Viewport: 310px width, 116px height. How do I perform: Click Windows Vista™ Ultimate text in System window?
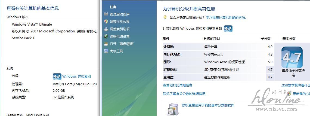[32, 24]
